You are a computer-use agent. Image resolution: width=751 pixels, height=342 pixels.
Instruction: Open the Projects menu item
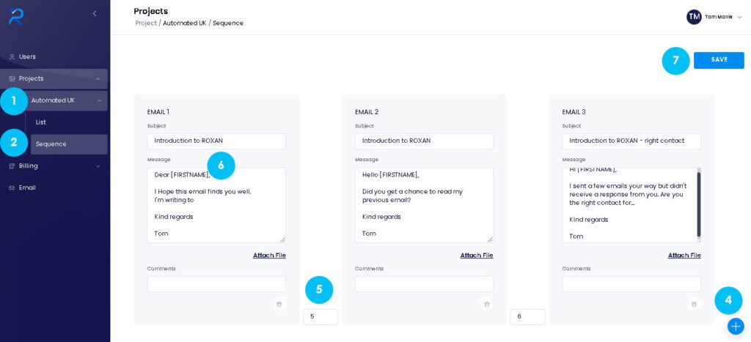tap(54, 79)
